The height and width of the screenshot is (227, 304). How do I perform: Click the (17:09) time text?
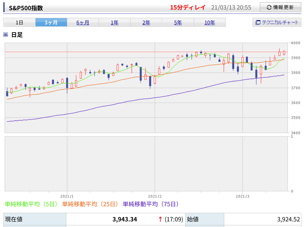(174, 219)
